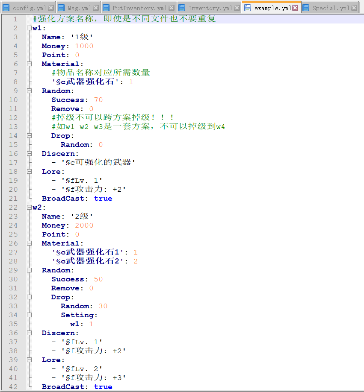
Task: Collapse the w1 block fold marker
Action: (x=29, y=28)
